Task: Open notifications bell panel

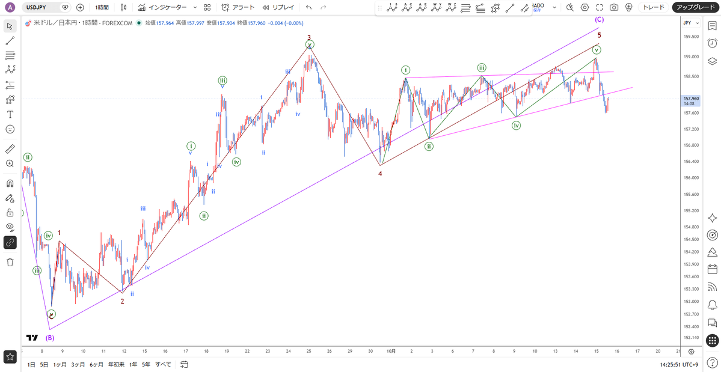Action: pos(712,305)
